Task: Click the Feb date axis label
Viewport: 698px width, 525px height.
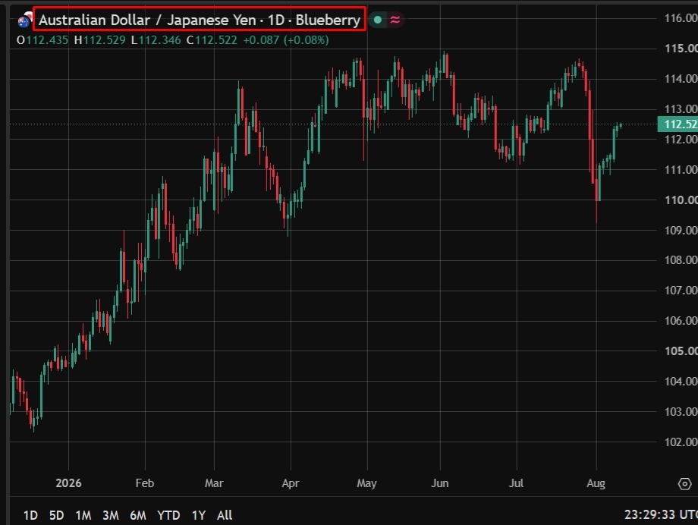Action: pos(145,483)
